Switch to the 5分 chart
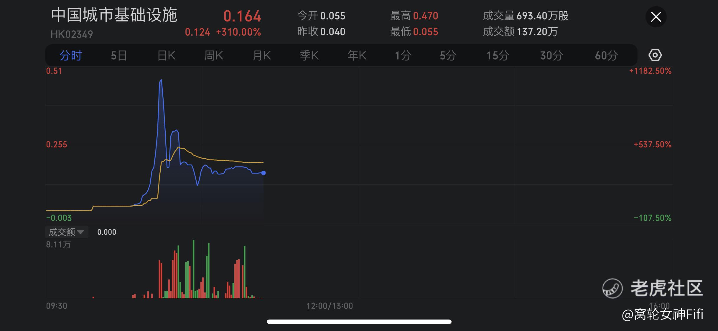Image resolution: width=718 pixels, height=331 pixels. (448, 55)
